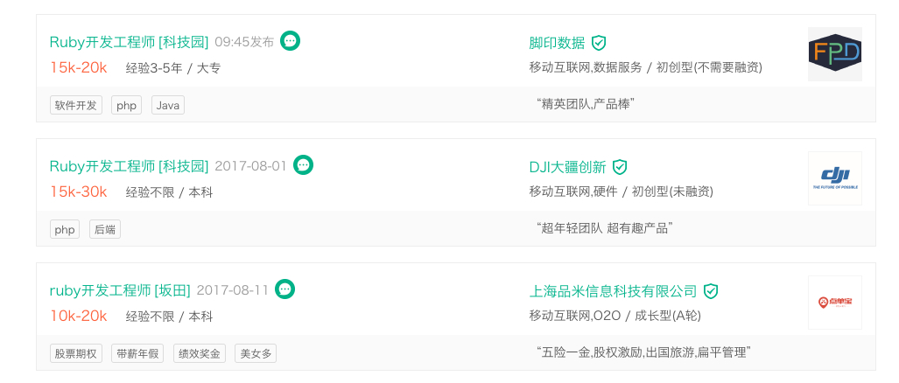
Task: Visit DJI大疆创新 company page
Action: (x=567, y=167)
